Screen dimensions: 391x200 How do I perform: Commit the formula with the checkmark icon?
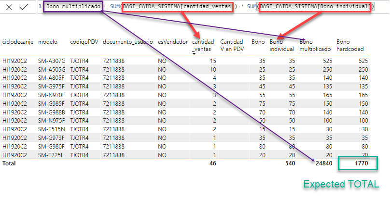pos(24,7)
